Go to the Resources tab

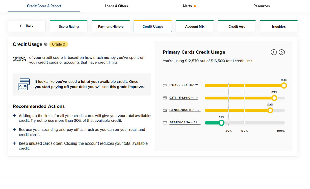pos(261,6)
